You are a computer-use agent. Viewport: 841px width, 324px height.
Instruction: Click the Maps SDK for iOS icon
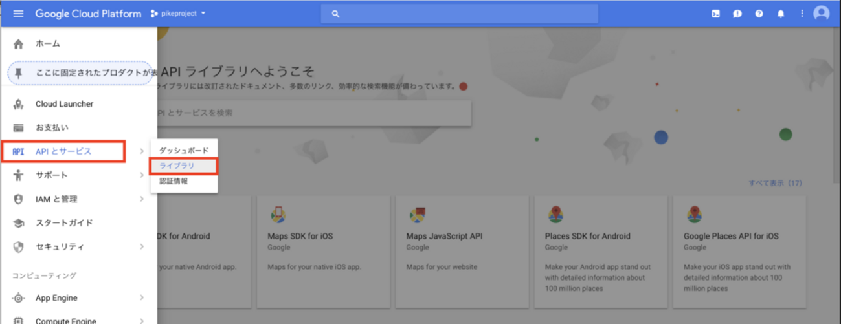[x=278, y=215]
